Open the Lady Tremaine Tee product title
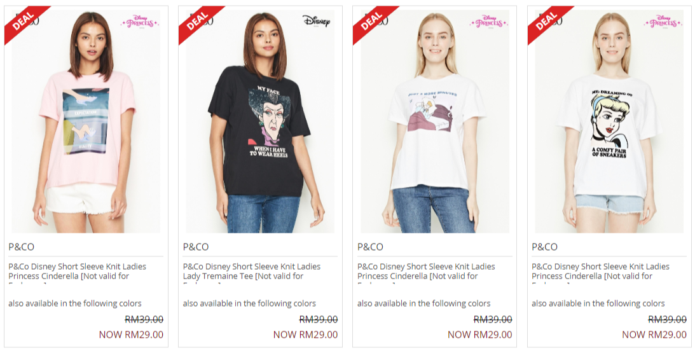Viewport: 695px width, 353px height. 252,272
